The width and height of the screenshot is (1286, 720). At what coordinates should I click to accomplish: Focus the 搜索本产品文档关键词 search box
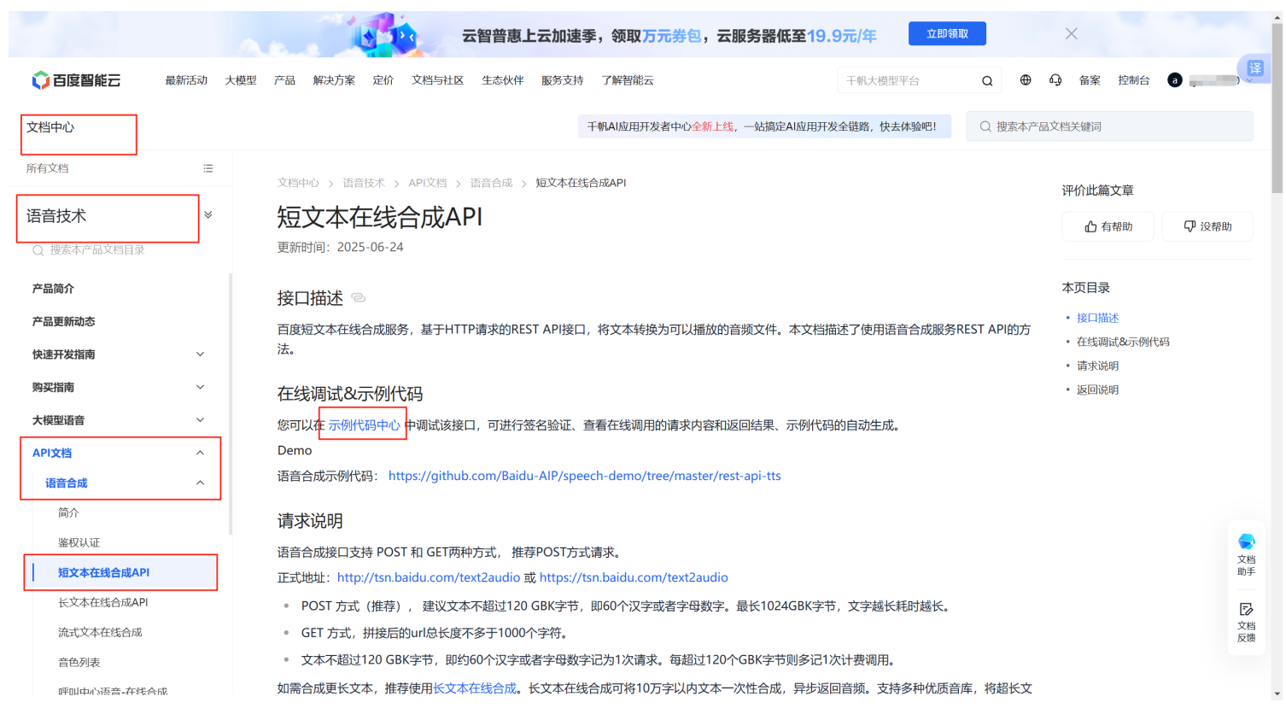coord(1110,126)
